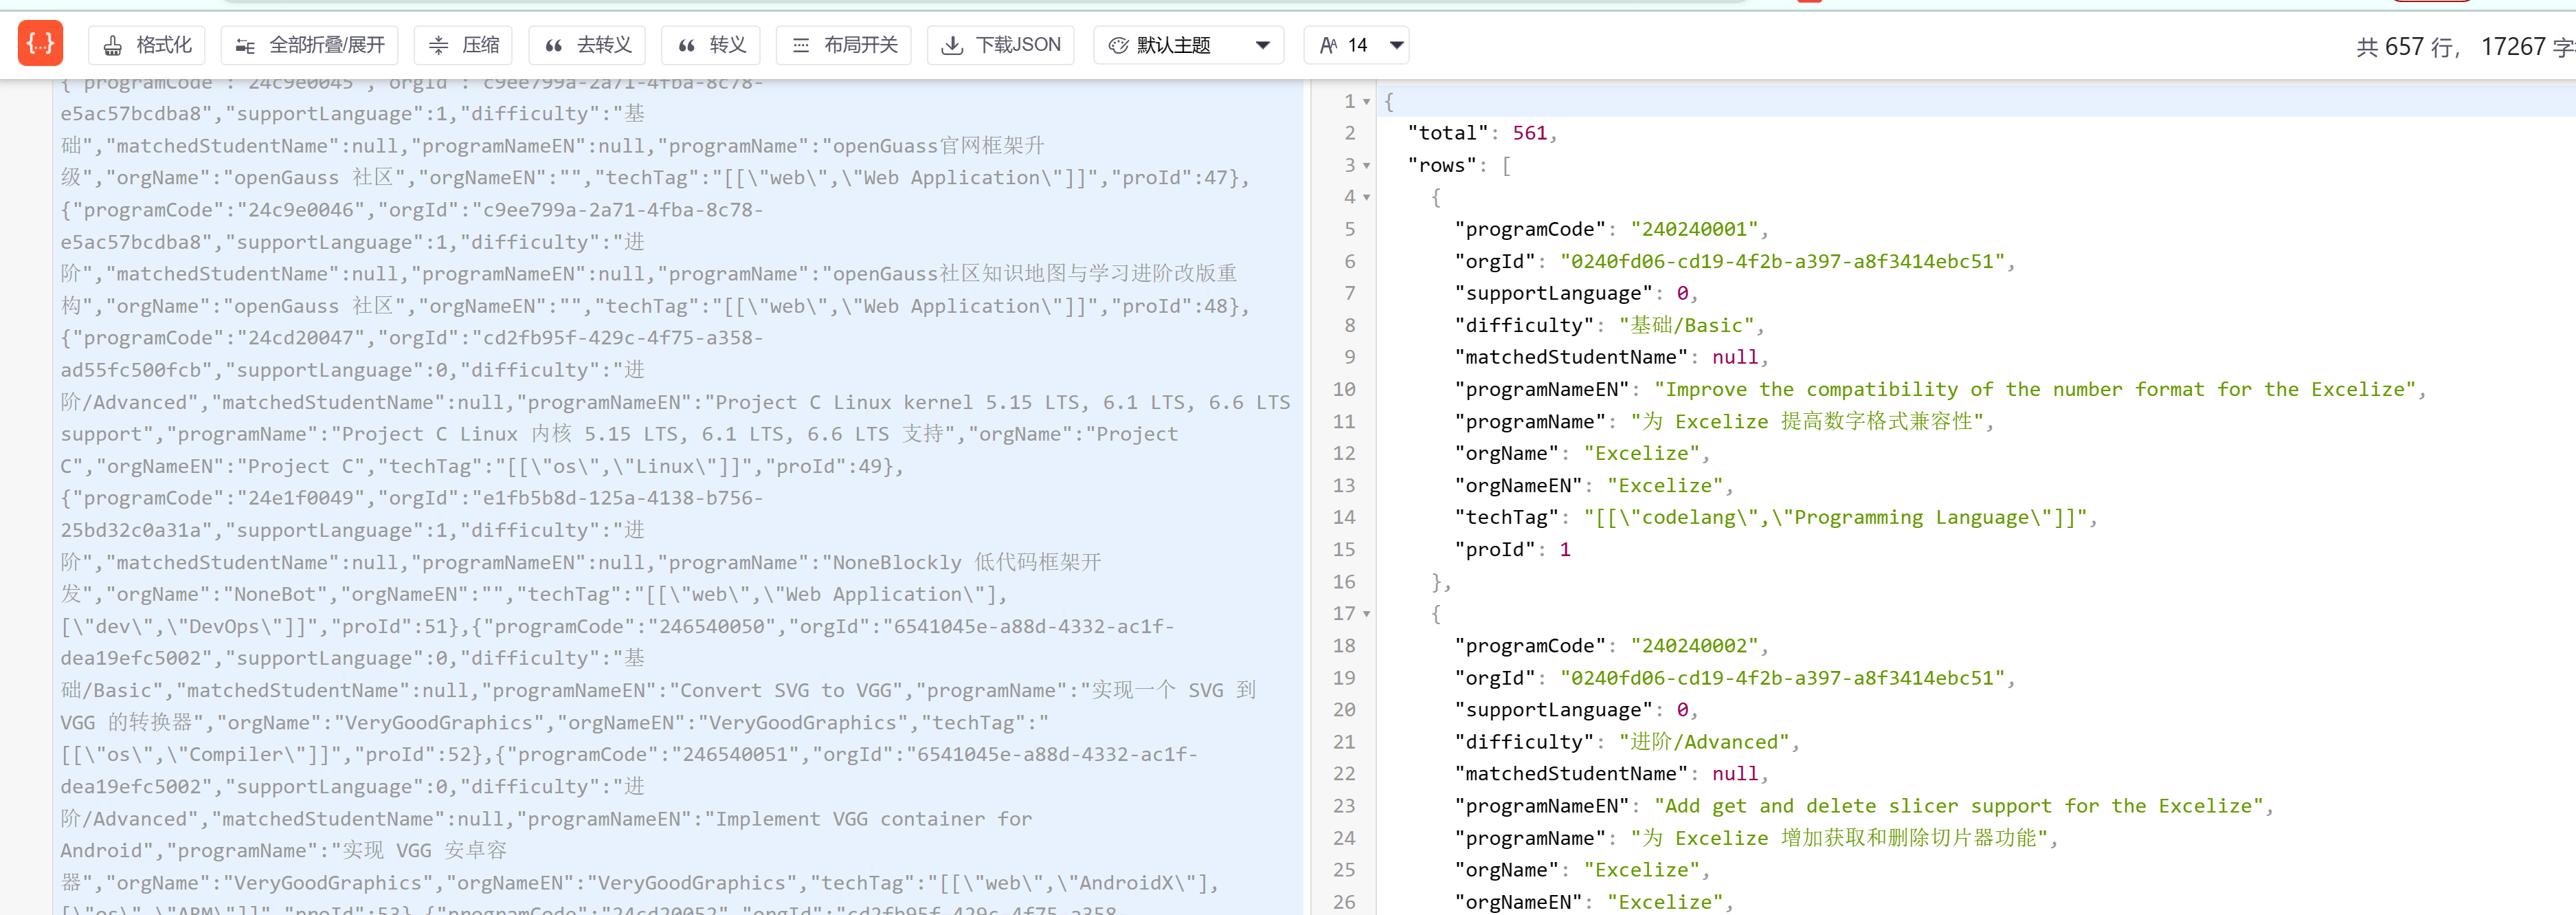Viewport: 2576px width, 915px height.
Task: Click orgNameEN value "Excelize" on line 26
Action: click(x=1665, y=902)
